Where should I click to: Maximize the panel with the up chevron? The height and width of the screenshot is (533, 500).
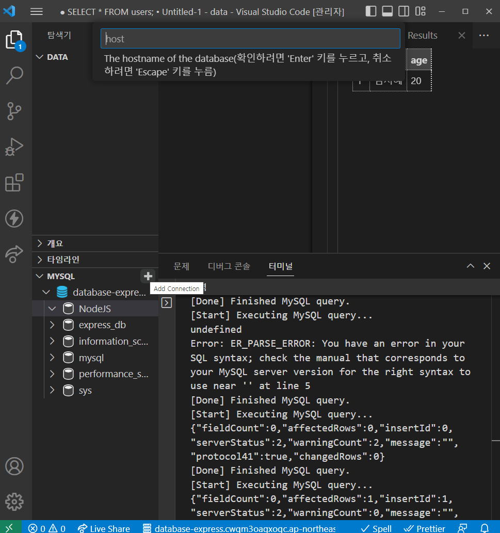[471, 266]
